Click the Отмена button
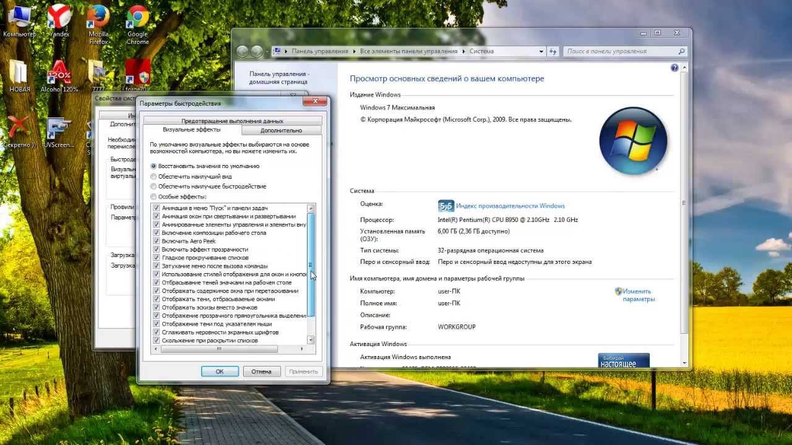Image resolution: width=792 pixels, height=445 pixels. click(x=262, y=371)
